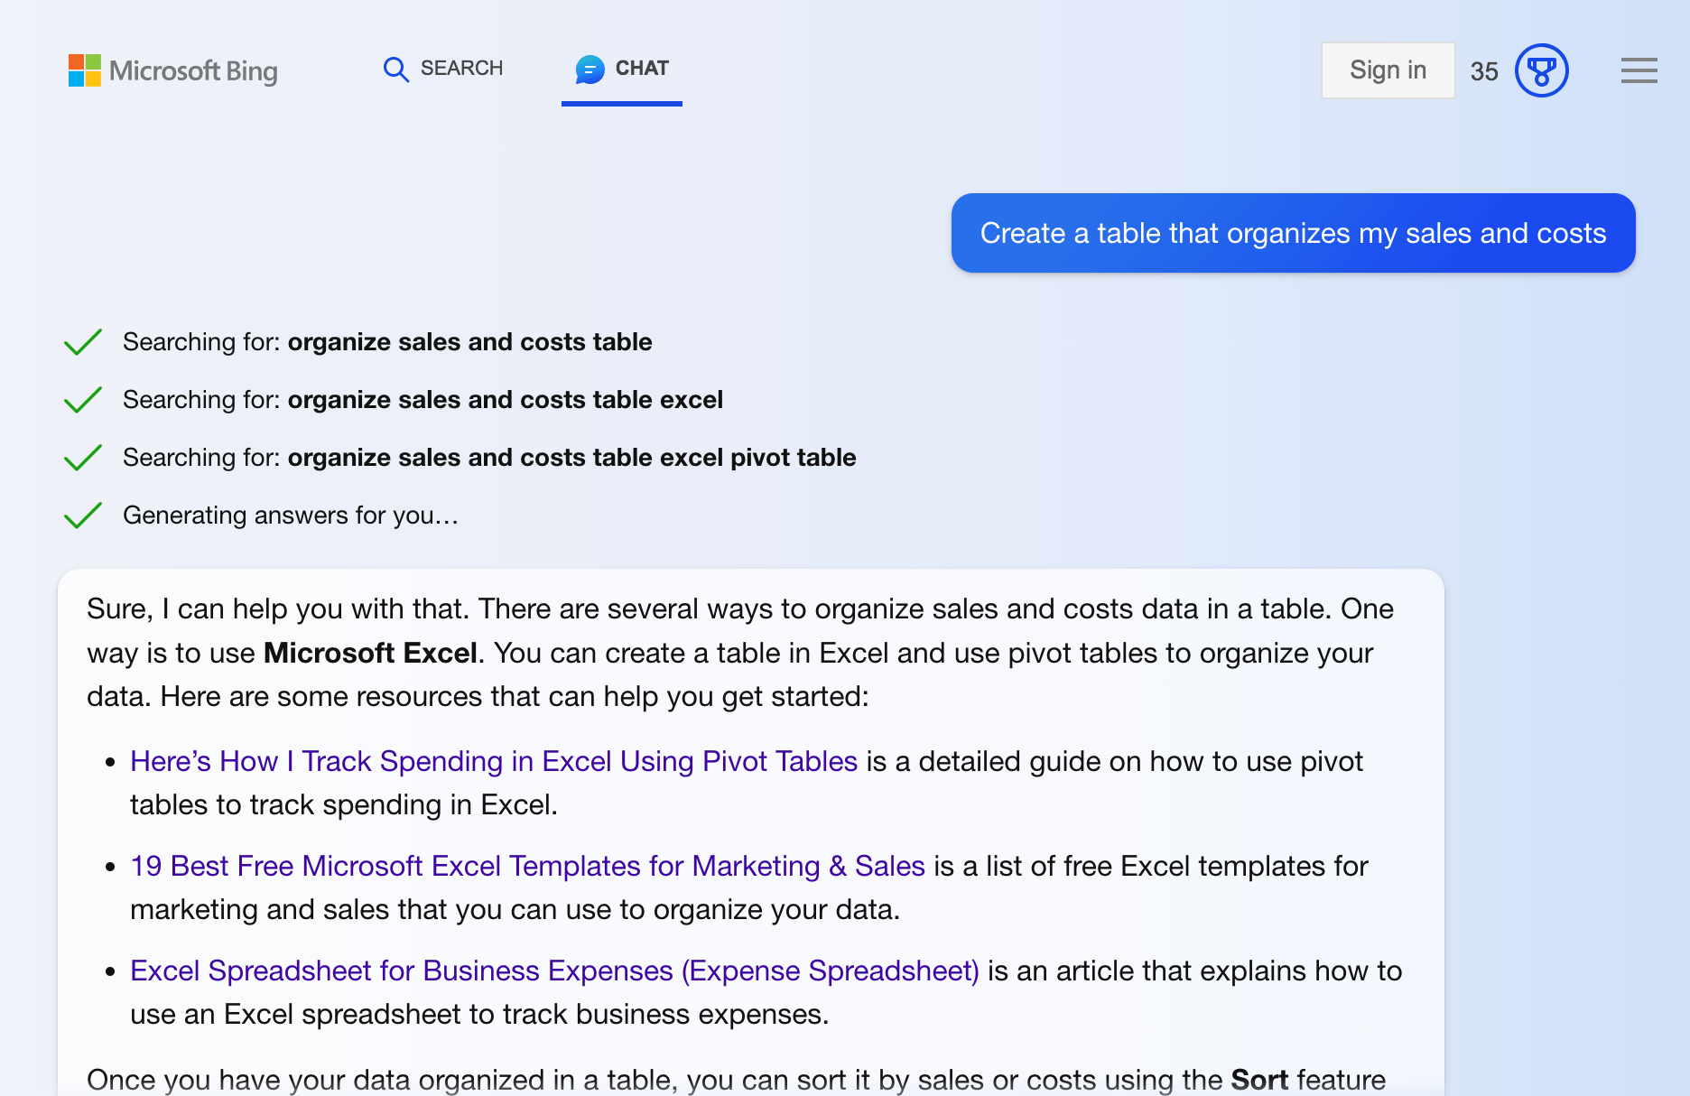Click 'Generating answers for you…' status text
This screenshot has height=1096, width=1690.
pos(291,515)
